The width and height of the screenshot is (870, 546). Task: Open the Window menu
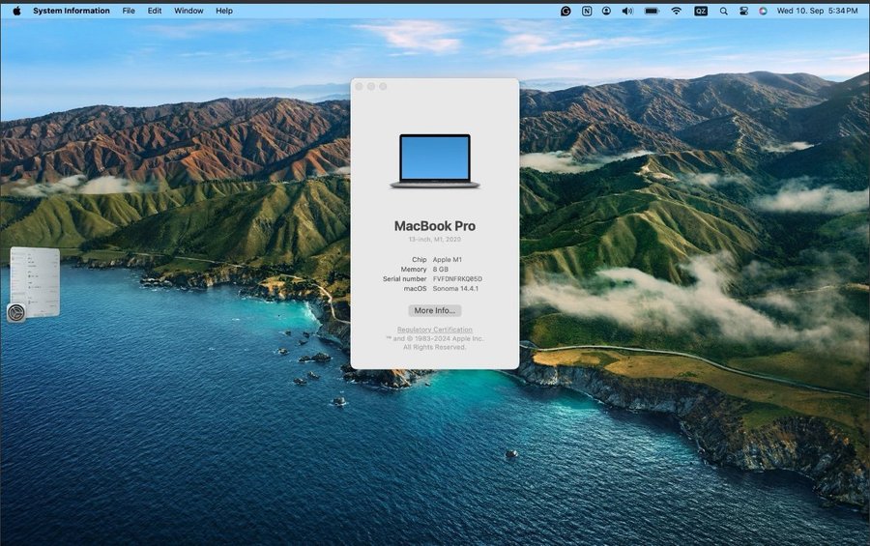(188, 11)
